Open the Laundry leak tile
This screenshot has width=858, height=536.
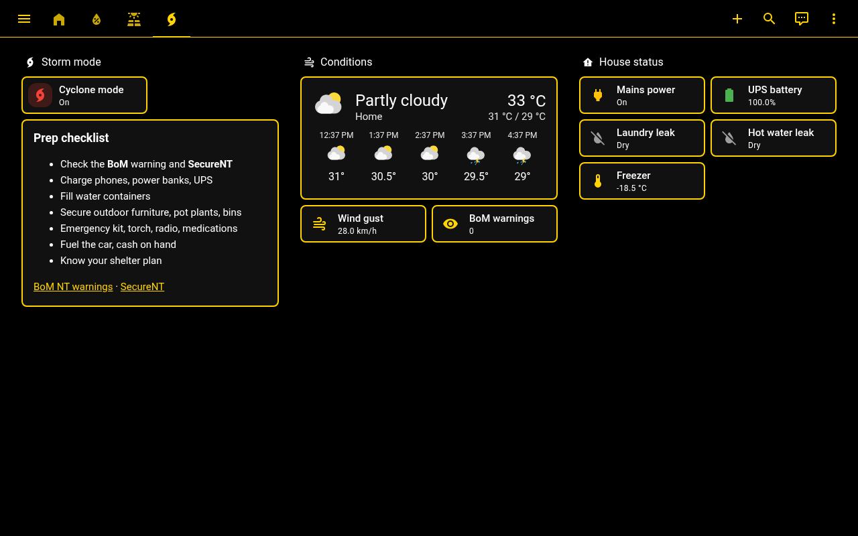tap(642, 138)
